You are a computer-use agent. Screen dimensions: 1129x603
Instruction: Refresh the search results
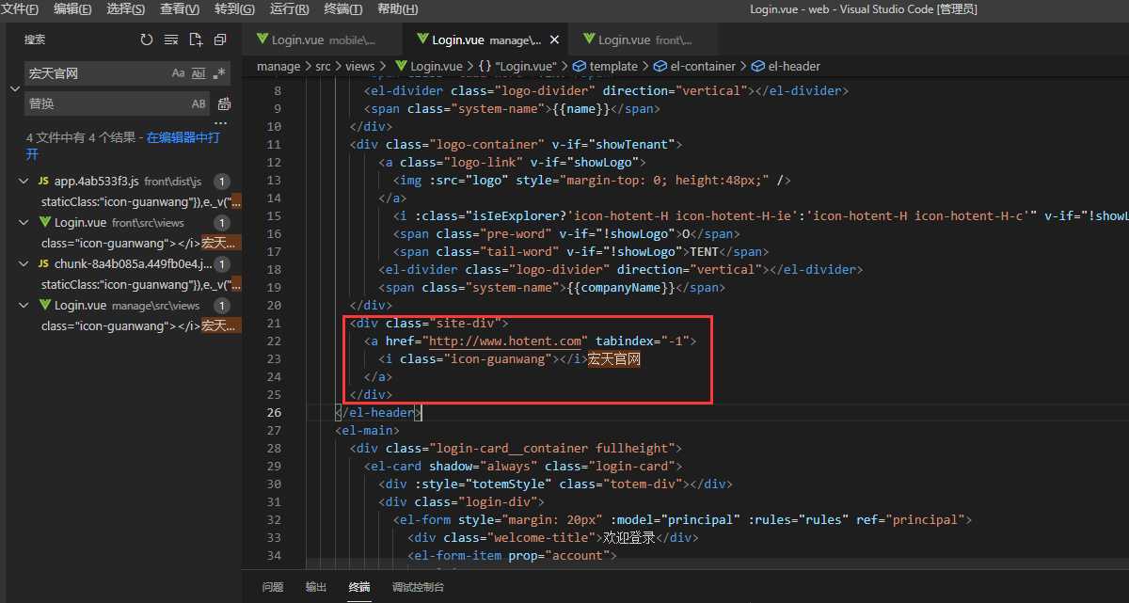147,40
